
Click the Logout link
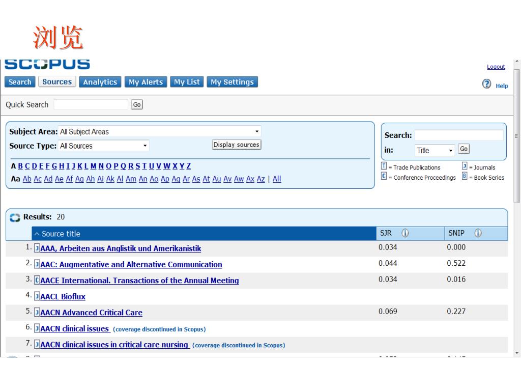[496, 67]
